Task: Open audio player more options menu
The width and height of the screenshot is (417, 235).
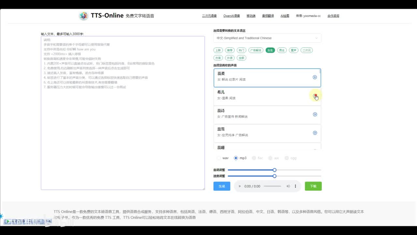Action: pos(295,186)
